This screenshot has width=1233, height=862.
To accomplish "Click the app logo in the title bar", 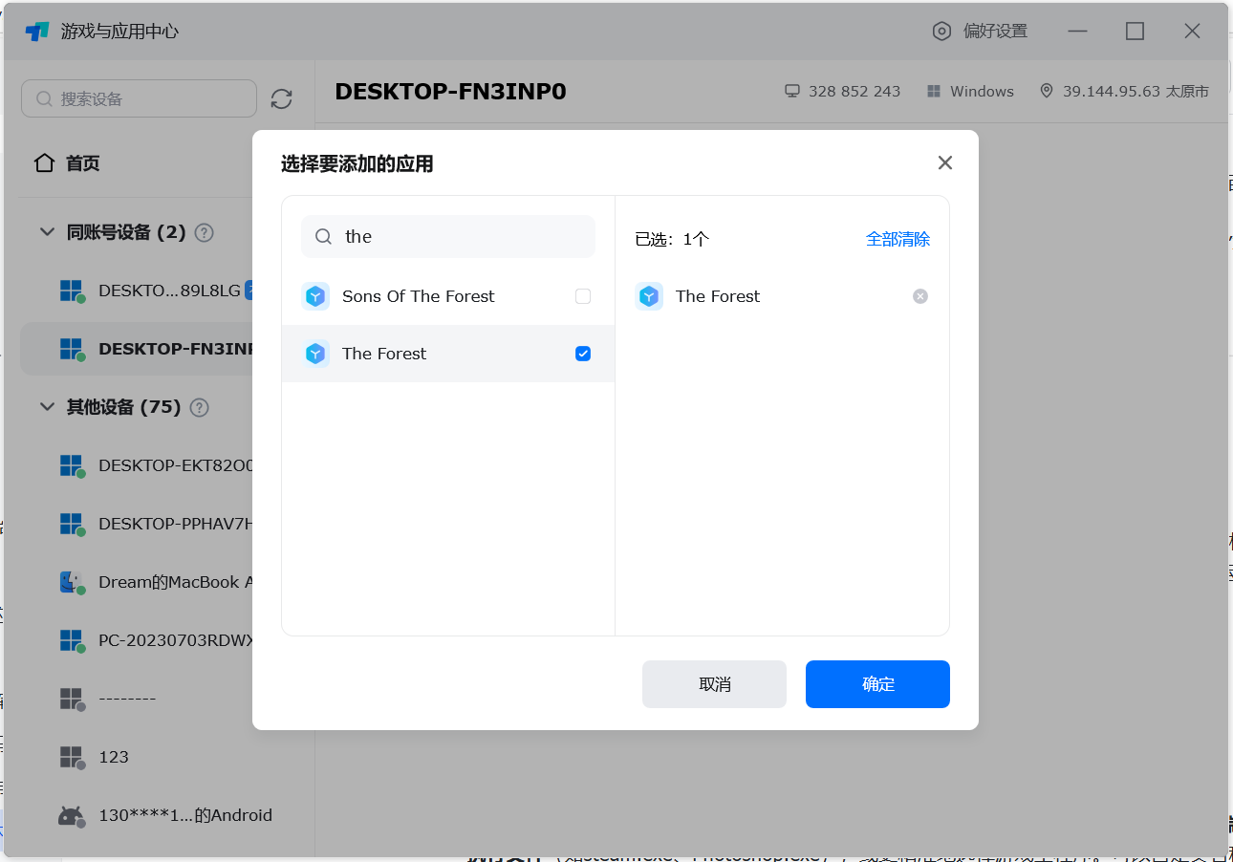I will click(x=37, y=32).
